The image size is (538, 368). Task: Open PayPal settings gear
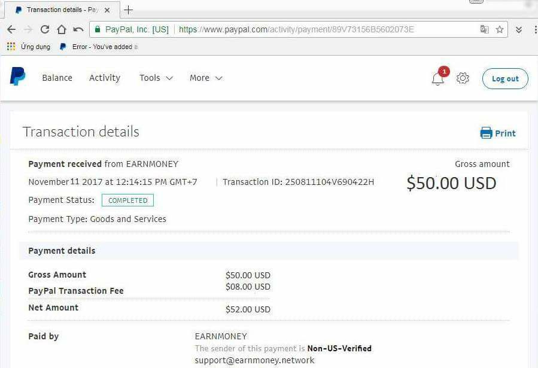point(463,78)
